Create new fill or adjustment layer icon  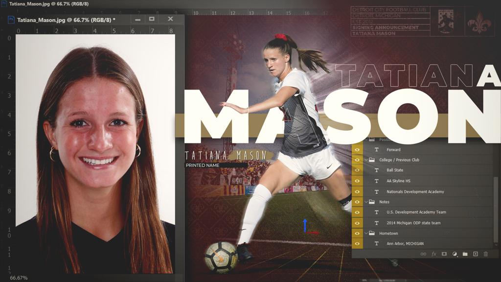pyautogui.click(x=455, y=254)
